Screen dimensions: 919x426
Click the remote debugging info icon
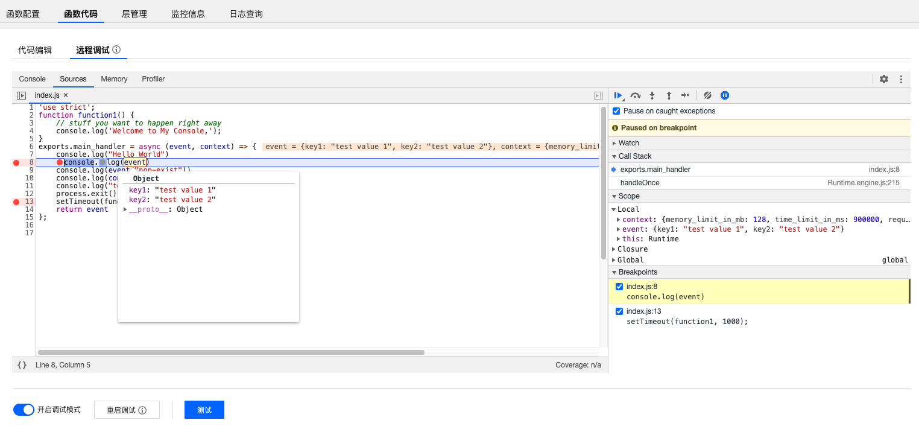point(116,50)
